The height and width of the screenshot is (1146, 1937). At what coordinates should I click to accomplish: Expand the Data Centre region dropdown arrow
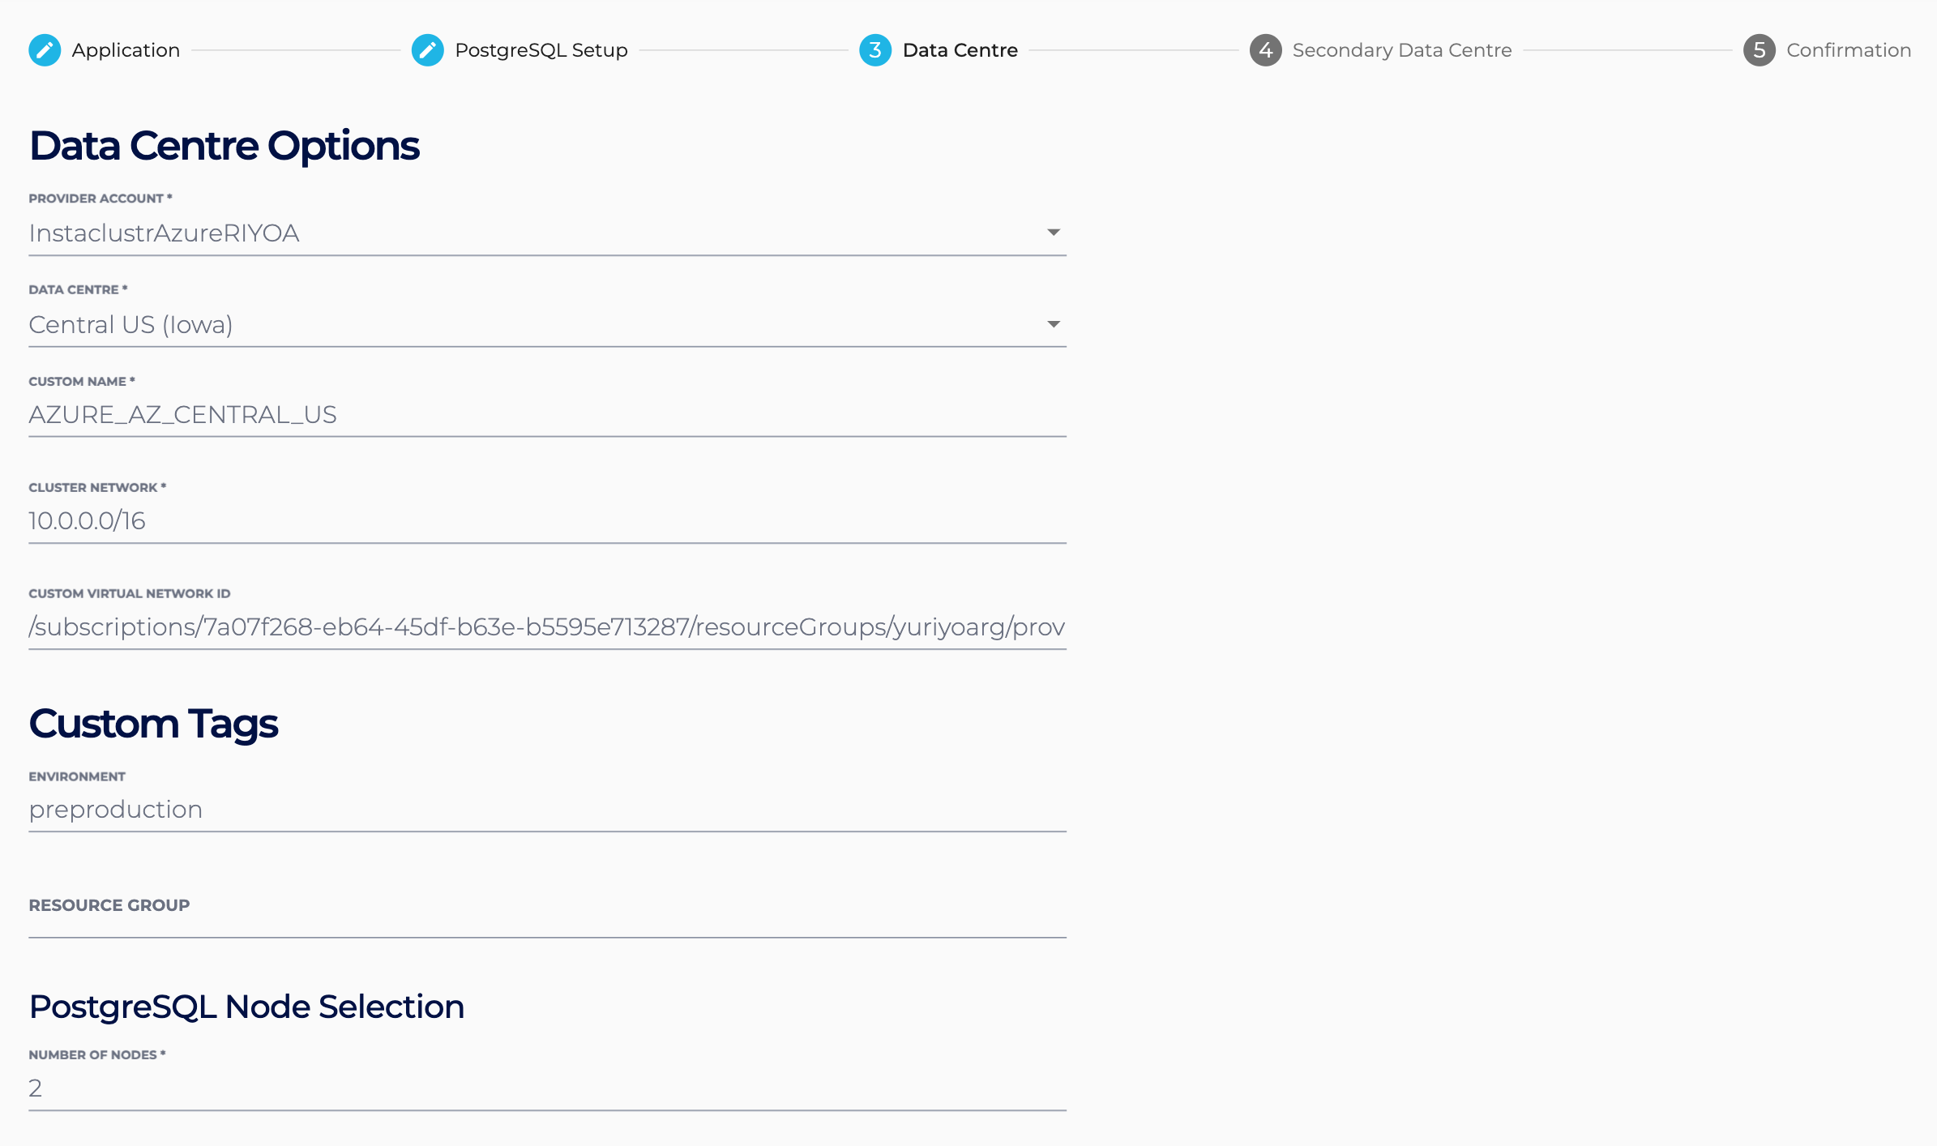[1053, 324]
